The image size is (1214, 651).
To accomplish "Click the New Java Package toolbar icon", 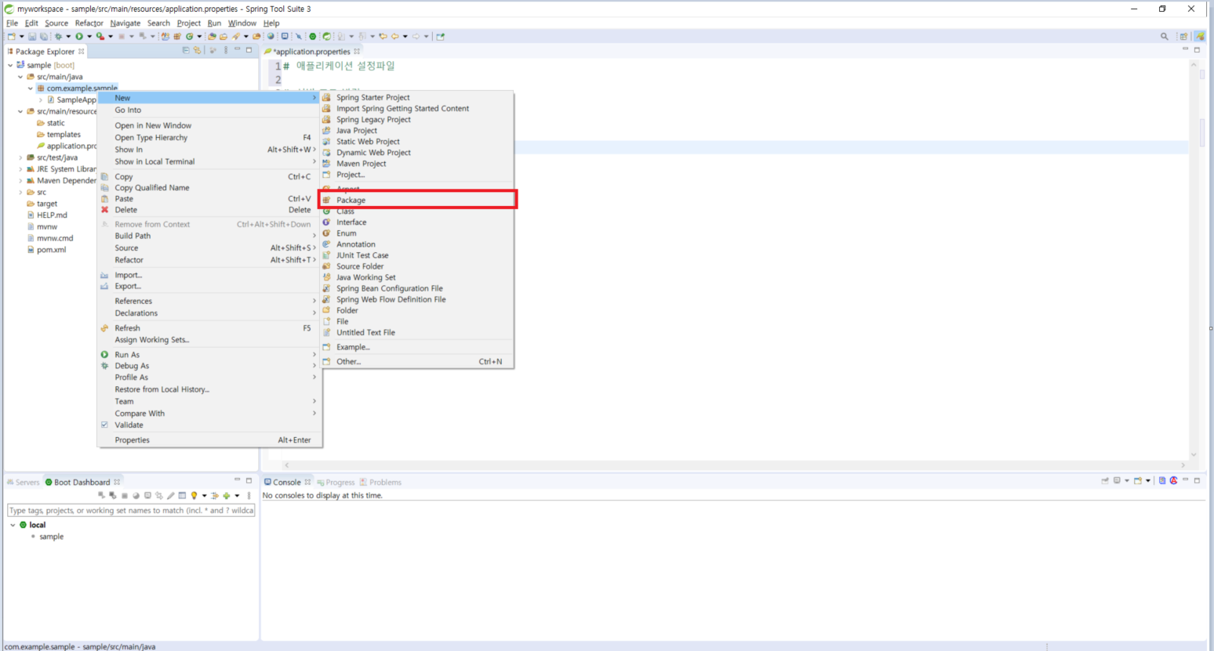I will point(177,36).
